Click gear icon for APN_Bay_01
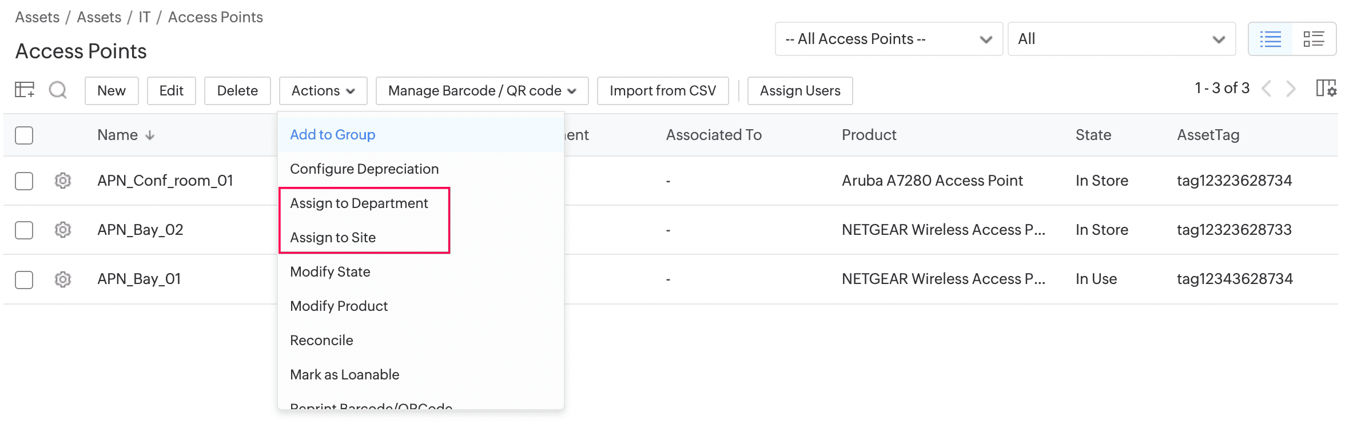 coord(63,279)
